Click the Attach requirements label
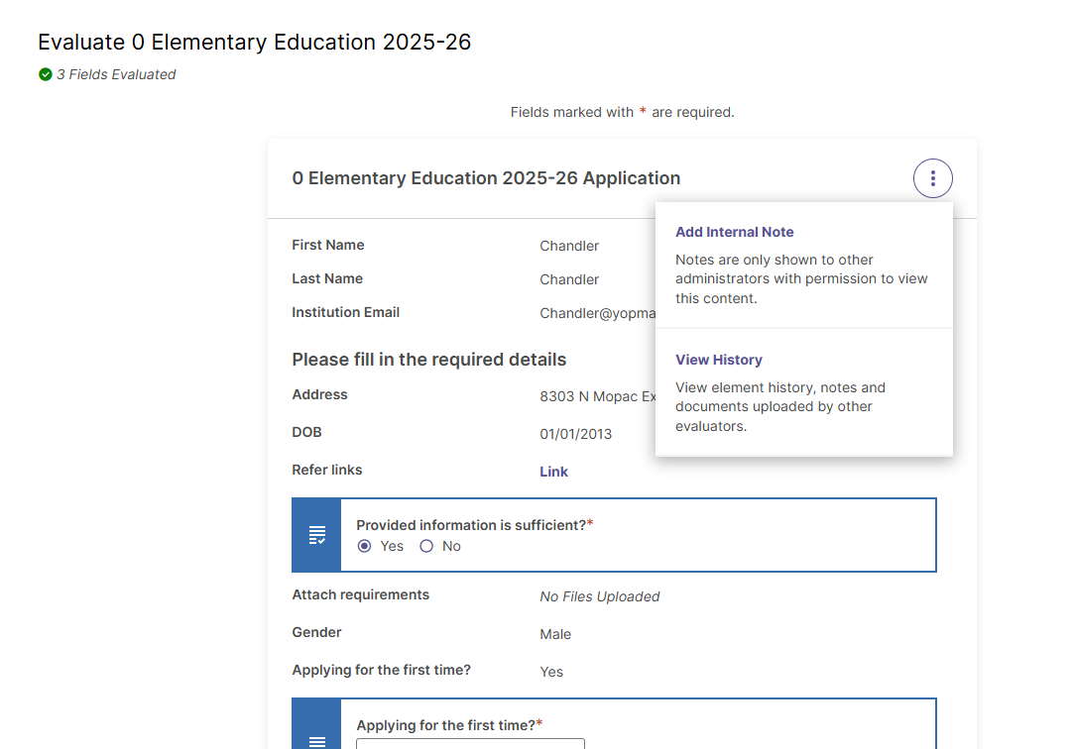This screenshot has width=1074, height=749. [360, 594]
